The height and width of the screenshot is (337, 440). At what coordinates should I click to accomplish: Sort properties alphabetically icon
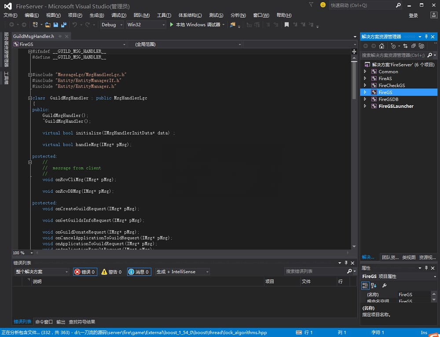tap(374, 286)
